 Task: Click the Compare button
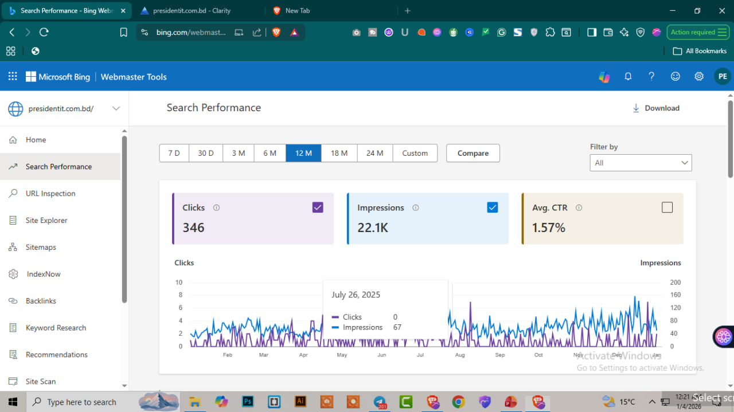[473, 153]
